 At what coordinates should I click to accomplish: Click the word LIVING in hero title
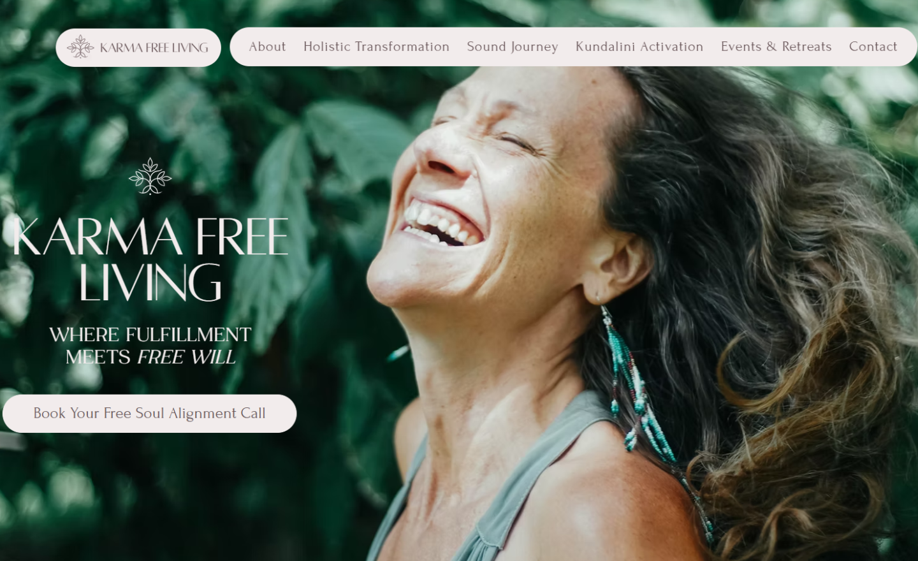[150, 282]
